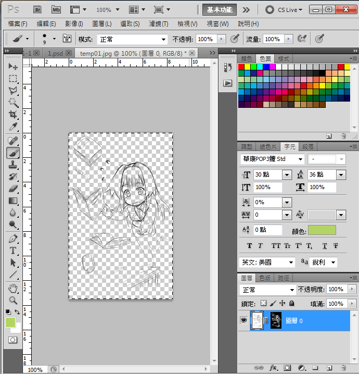Toggle the lock all icon in Layers panel
The width and height of the screenshot is (359, 374).
tap(292, 303)
